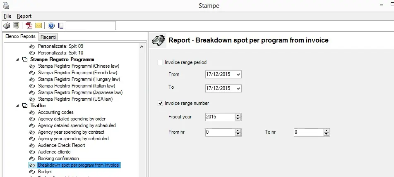The image size is (394, 177).
Task: Collapse the Traffic tree group
Action: coord(17,106)
